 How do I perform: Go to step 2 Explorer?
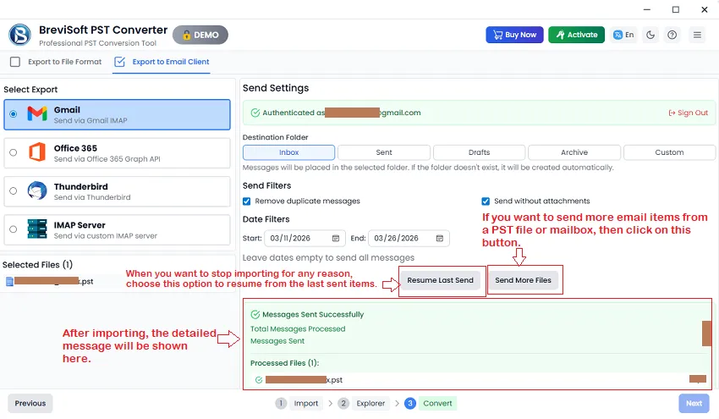pyautogui.click(x=363, y=404)
